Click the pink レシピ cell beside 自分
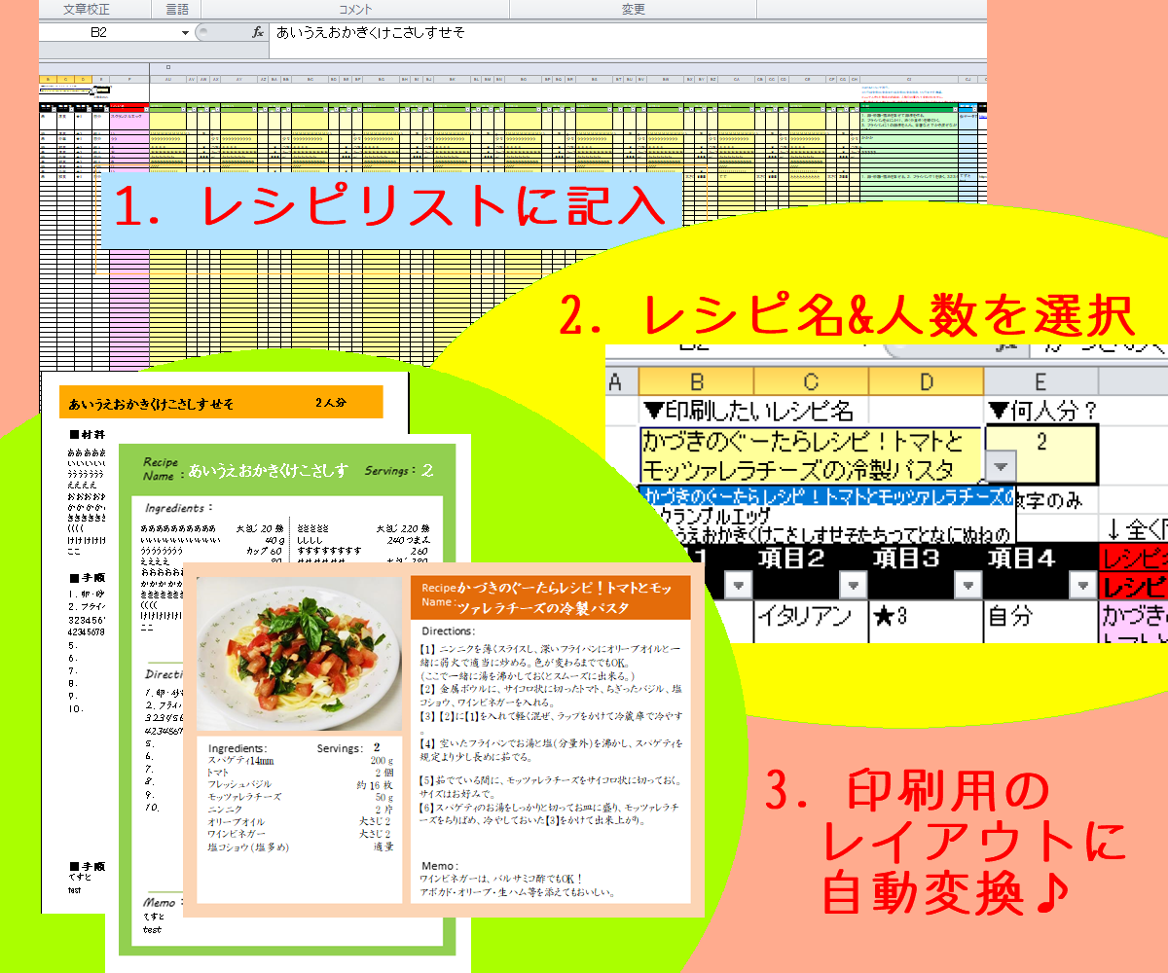 click(x=1133, y=620)
